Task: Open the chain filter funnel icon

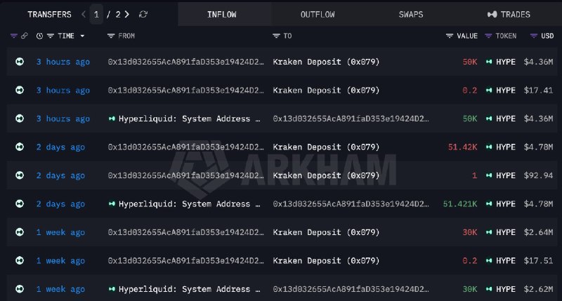Action: (x=13, y=36)
